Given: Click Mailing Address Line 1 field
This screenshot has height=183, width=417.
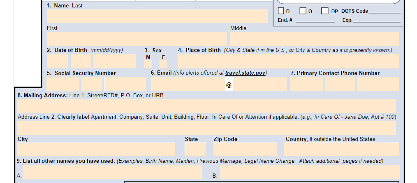Looking at the screenshot, I should 206,106.
